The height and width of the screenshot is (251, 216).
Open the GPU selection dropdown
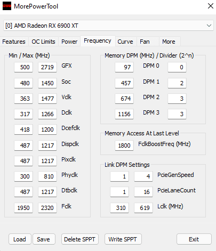click(x=108, y=26)
